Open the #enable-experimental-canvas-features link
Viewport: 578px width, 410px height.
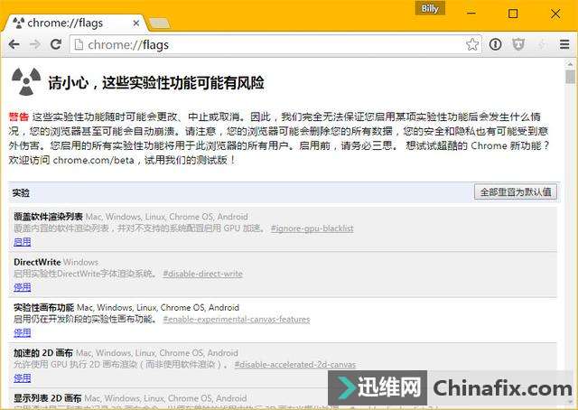click(237, 320)
